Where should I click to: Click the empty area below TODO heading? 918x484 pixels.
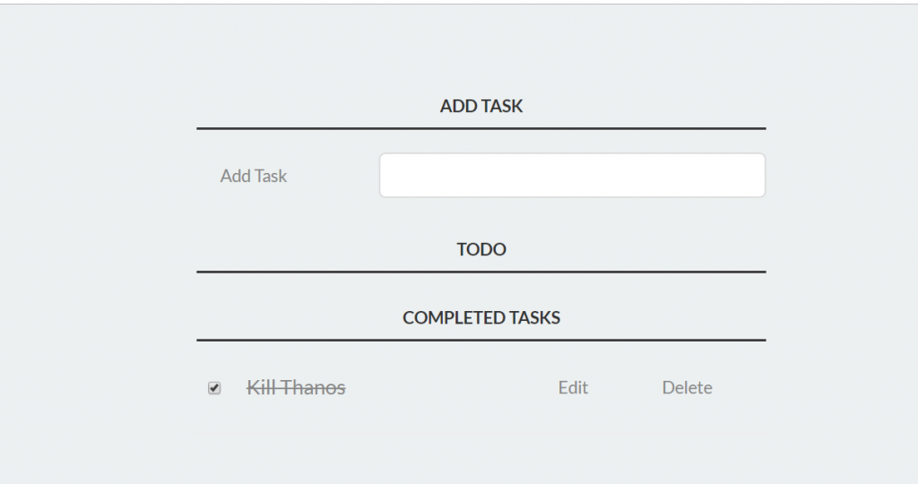[x=481, y=287]
